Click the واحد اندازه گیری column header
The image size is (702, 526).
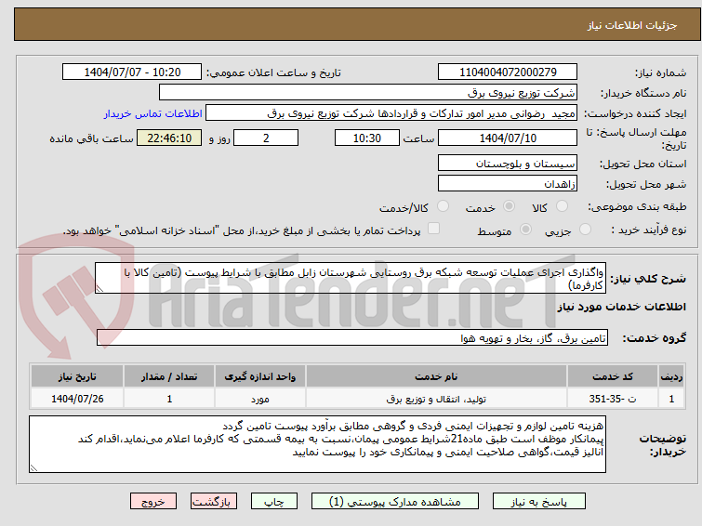coord(260,376)
